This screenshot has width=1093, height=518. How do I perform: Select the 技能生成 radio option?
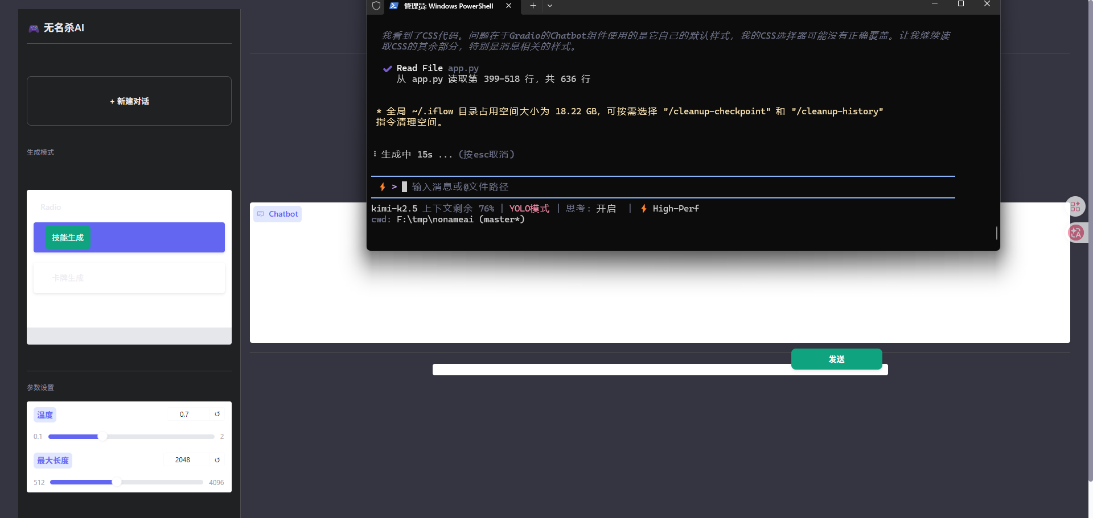pos(68,238)
